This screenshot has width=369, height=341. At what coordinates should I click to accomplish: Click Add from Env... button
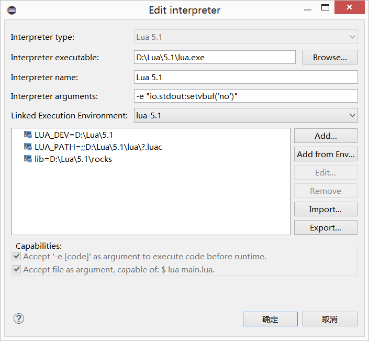pos(326,154)
